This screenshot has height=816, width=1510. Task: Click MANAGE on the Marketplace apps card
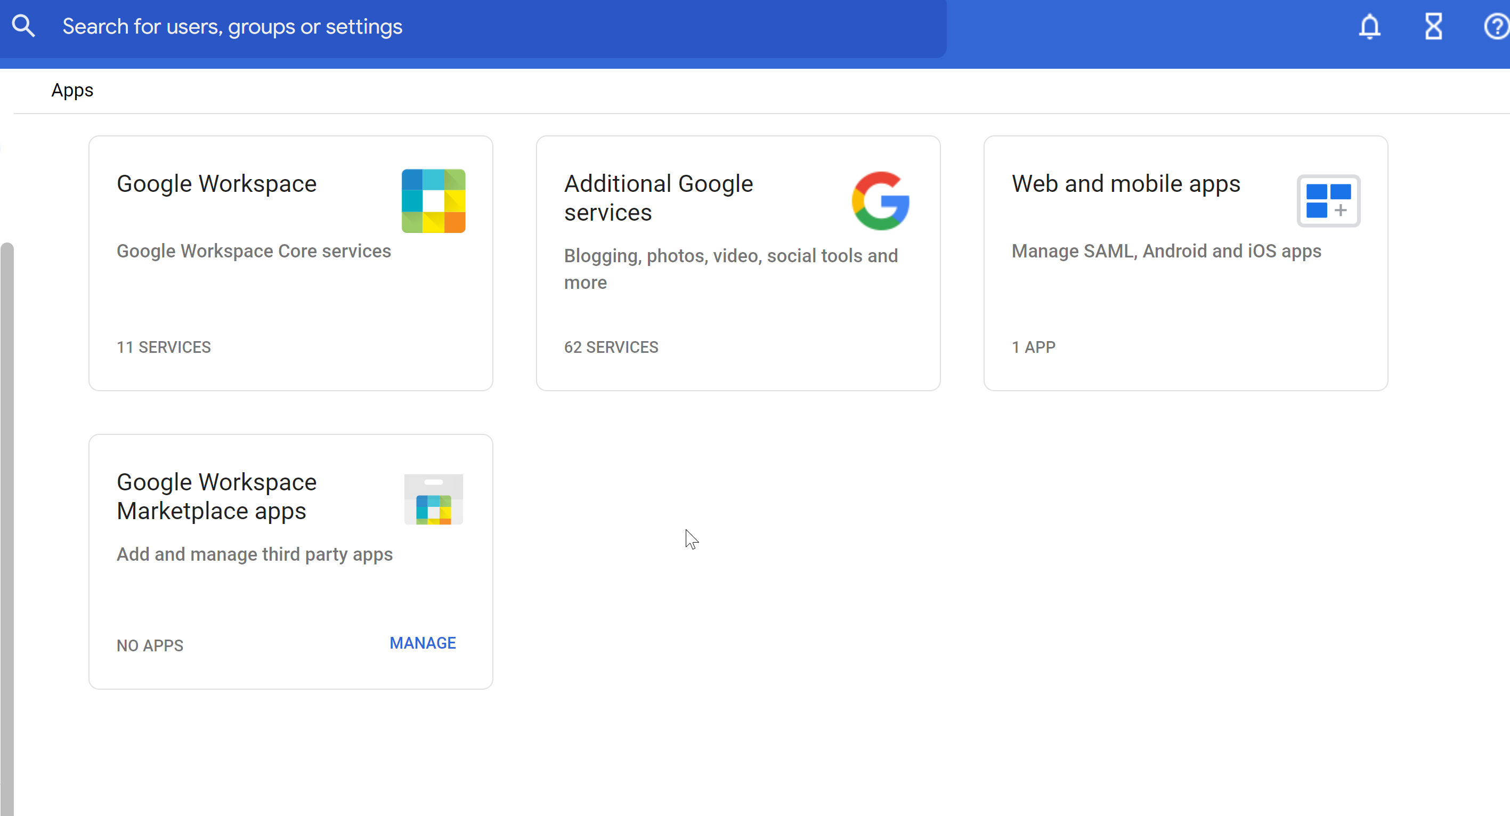coord(423,643)
